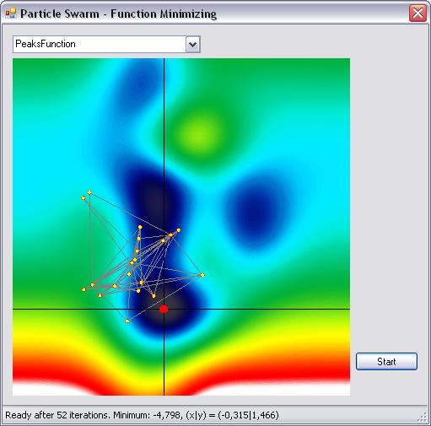431x426 pixels.
Task: Expand the PeaksFunction dropdown arrow
Action: (x=193, y=44)
